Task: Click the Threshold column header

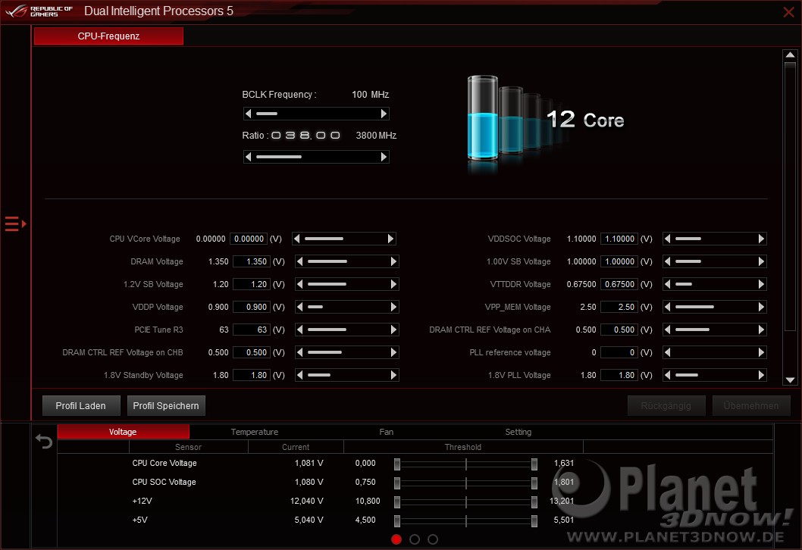Action: click(x=463, y=447)
